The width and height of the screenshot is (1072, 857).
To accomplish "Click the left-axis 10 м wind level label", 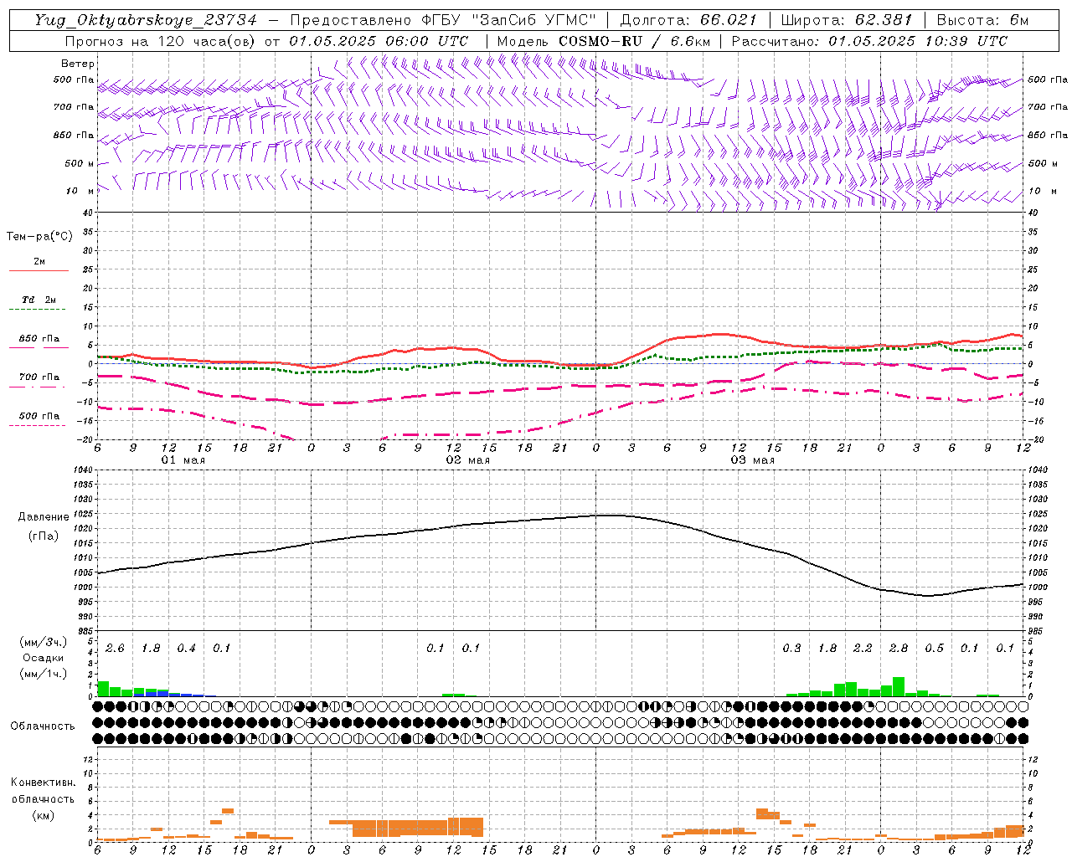I will coord(80,191).
